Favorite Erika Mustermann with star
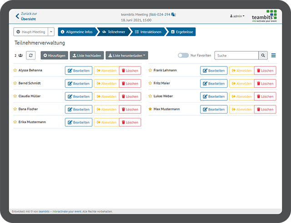The width and height of the screenshot is (291, 223). point(15,122)
